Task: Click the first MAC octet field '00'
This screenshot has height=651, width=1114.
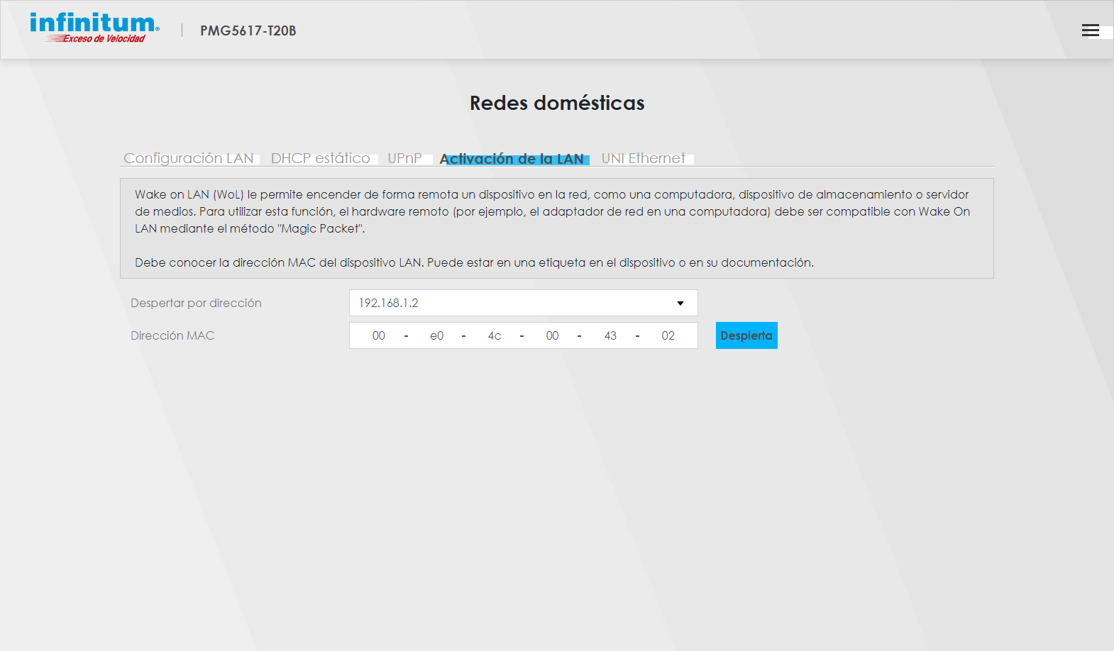Action: 379,336
